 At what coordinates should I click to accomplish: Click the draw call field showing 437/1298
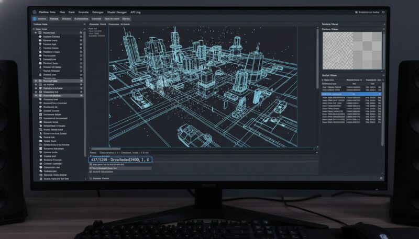tap(120, 160)
